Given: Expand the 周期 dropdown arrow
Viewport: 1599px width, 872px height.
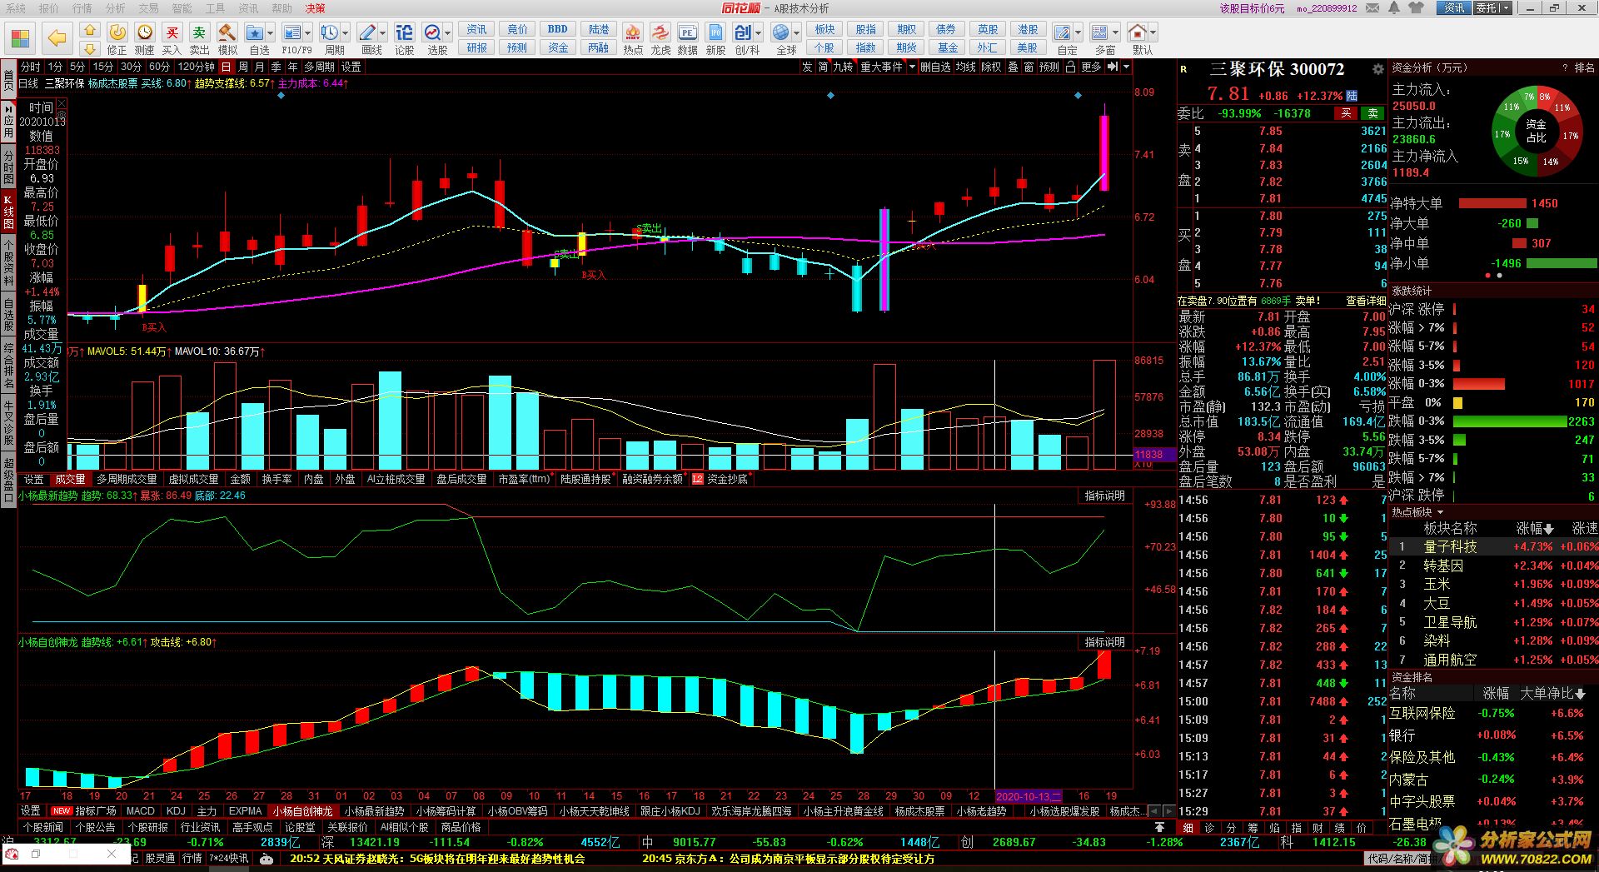Looking at the screenshot, I should (346, 33).
